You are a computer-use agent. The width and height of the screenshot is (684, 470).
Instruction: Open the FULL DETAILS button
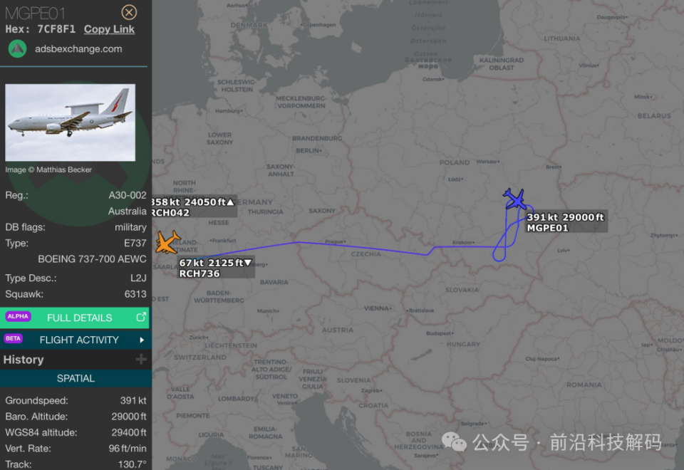(x=79, y=318)
